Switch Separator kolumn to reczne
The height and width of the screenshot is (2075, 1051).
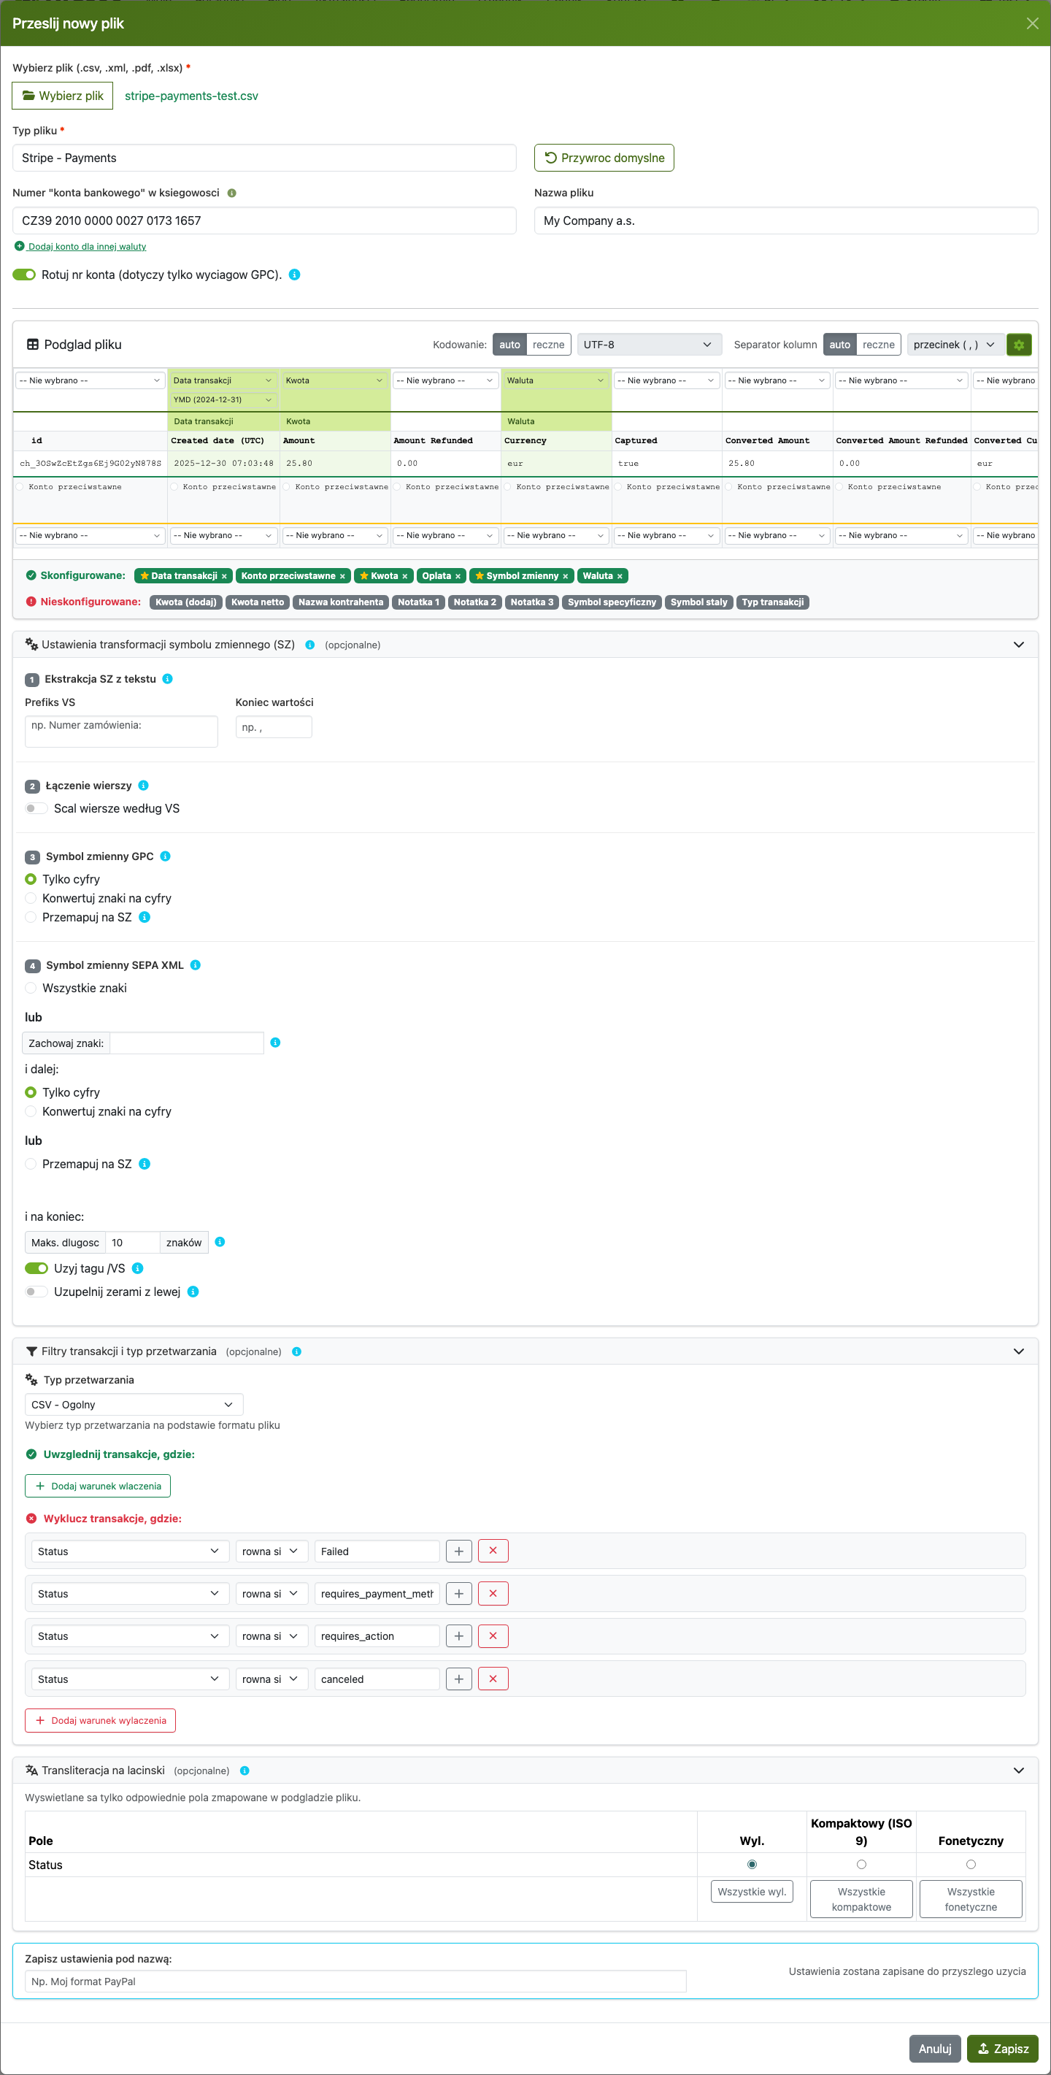pyautogui.click(x=879, y=345)
